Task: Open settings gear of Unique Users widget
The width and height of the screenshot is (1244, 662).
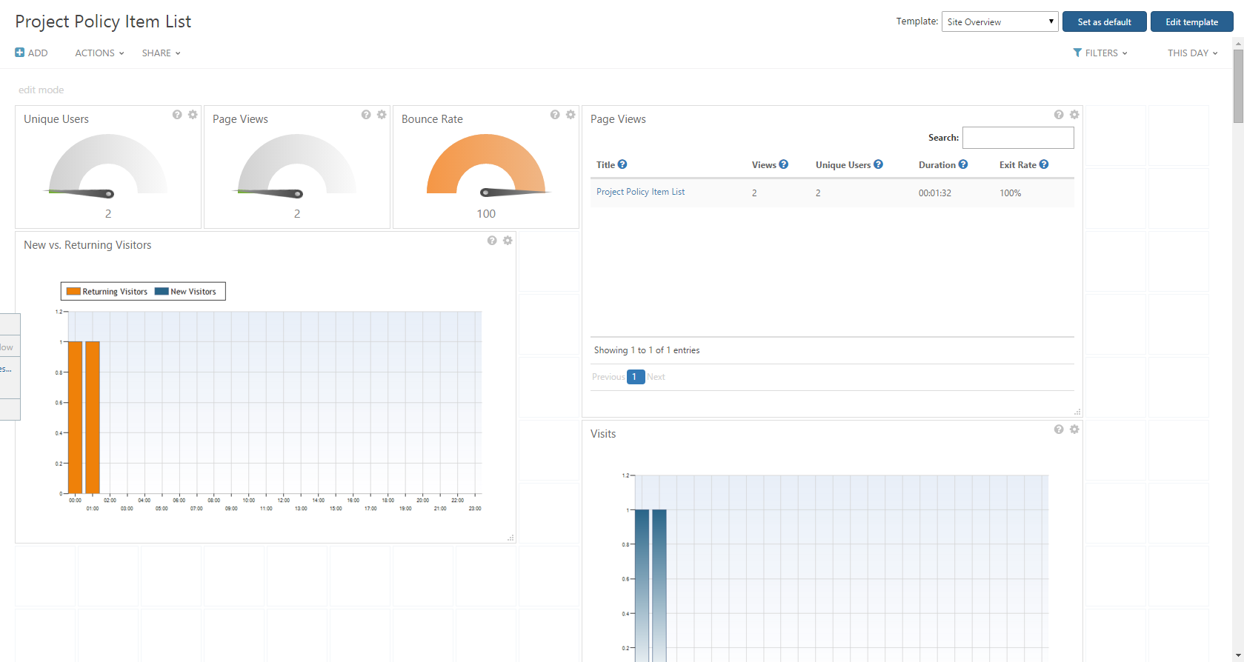Action: [193, 115]
